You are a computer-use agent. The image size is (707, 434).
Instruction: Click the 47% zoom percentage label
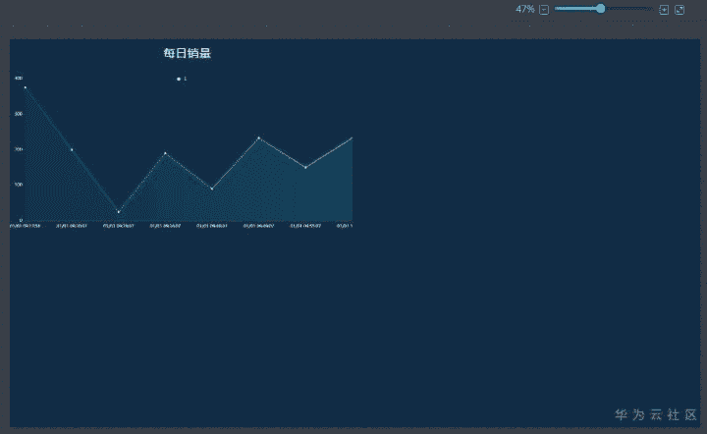(524, 10)
